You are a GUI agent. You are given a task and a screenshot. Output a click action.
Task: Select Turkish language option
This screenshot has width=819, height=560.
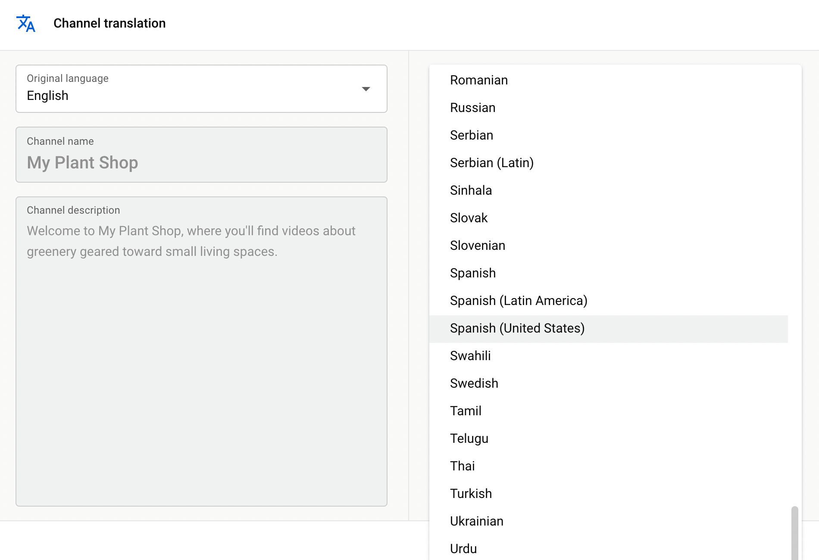608,494
